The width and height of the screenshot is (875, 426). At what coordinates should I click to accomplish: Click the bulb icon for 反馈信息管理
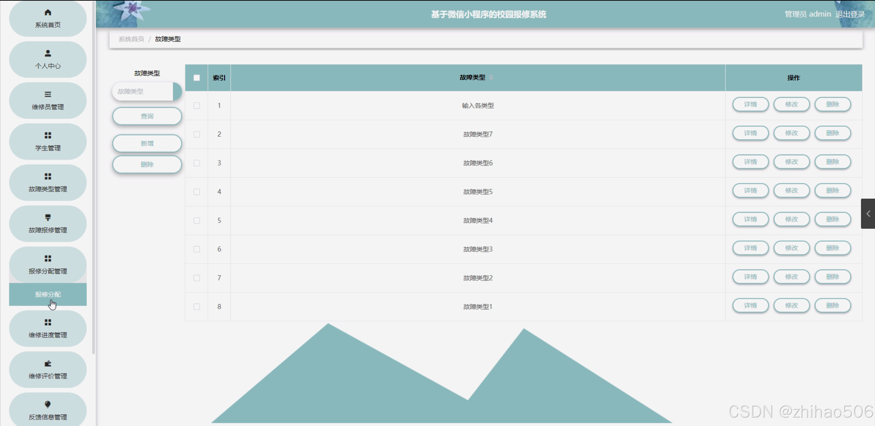coord(48,404)
